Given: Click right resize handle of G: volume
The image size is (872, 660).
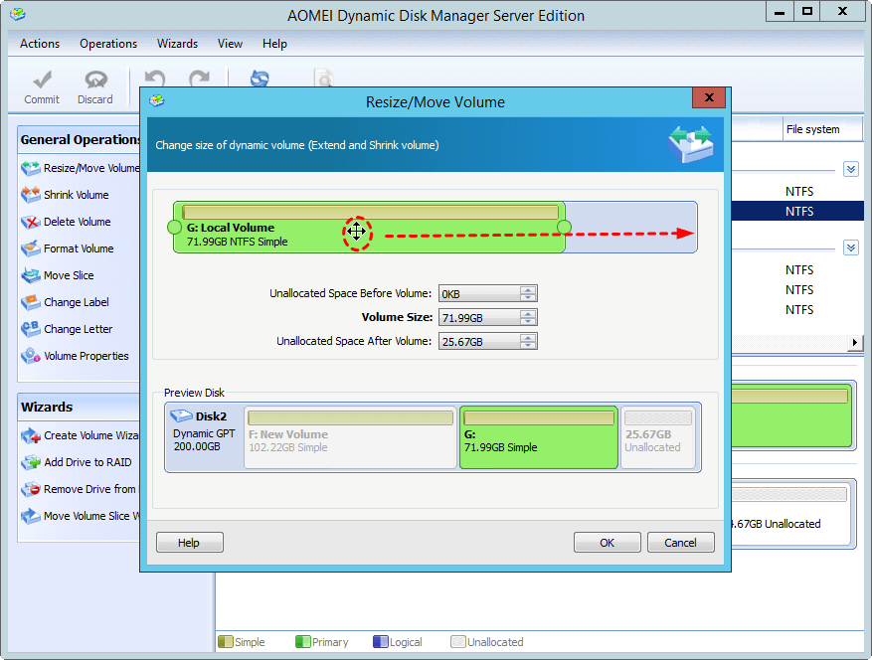Looking at the screenshot, I should click(564, 227).
